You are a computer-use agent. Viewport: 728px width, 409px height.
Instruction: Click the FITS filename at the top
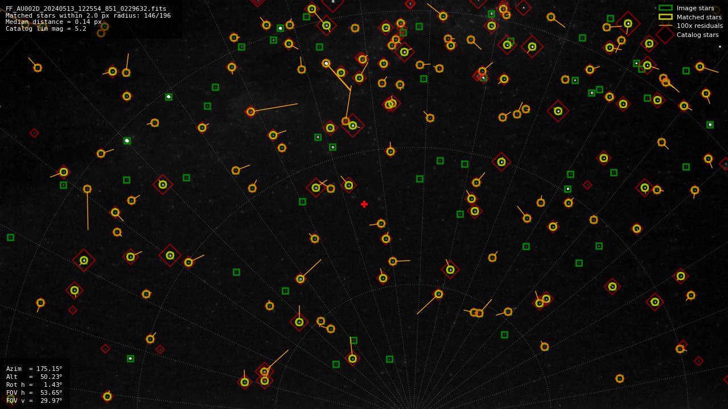[86, 9]
